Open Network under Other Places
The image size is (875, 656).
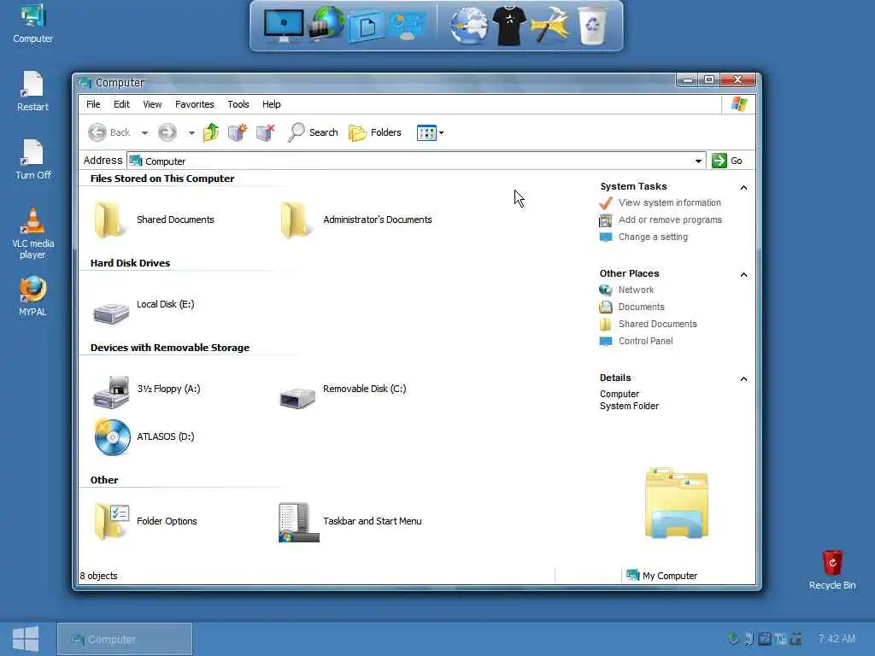[626, 290]
